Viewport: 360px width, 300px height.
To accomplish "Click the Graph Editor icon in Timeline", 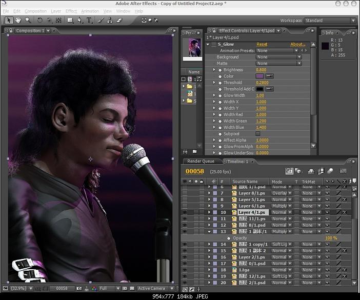I will [x=343, y=171].
